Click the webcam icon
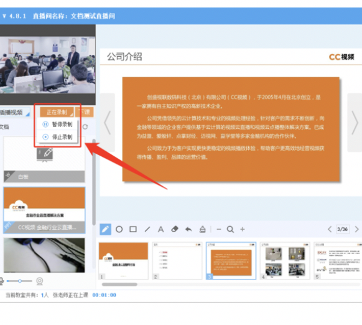The width and height of the screenshot is (362, 325). 39,281
